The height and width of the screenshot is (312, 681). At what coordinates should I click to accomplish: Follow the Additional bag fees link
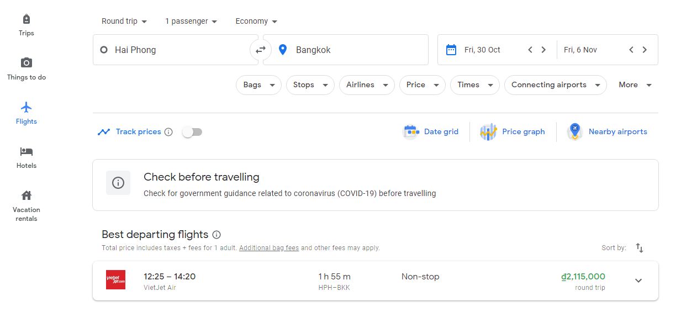coord(269,248)
